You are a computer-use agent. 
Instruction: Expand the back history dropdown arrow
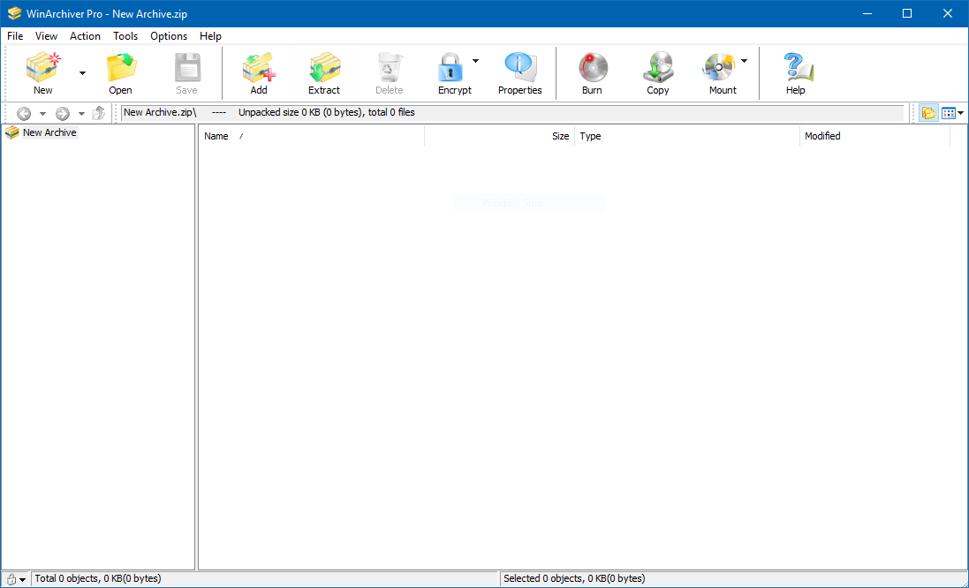pos(42,114)
